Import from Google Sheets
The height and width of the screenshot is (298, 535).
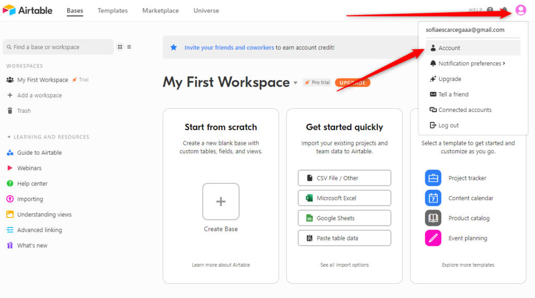(x=344, y=218)
